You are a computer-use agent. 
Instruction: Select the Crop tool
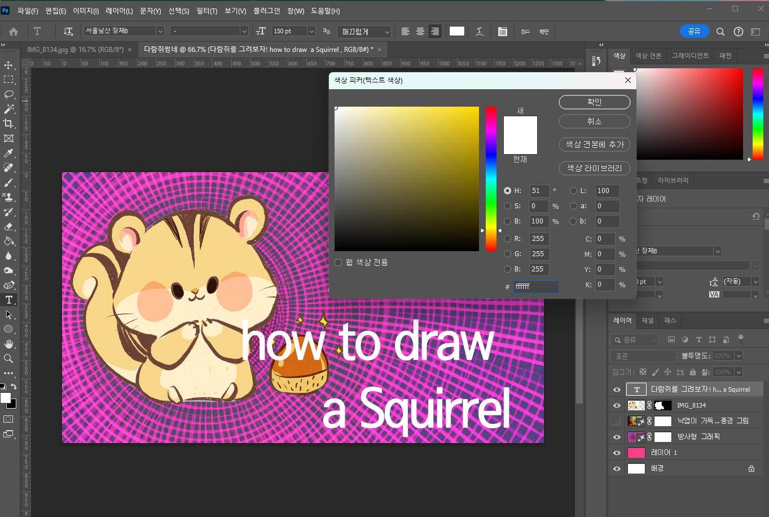click(8, 124)
